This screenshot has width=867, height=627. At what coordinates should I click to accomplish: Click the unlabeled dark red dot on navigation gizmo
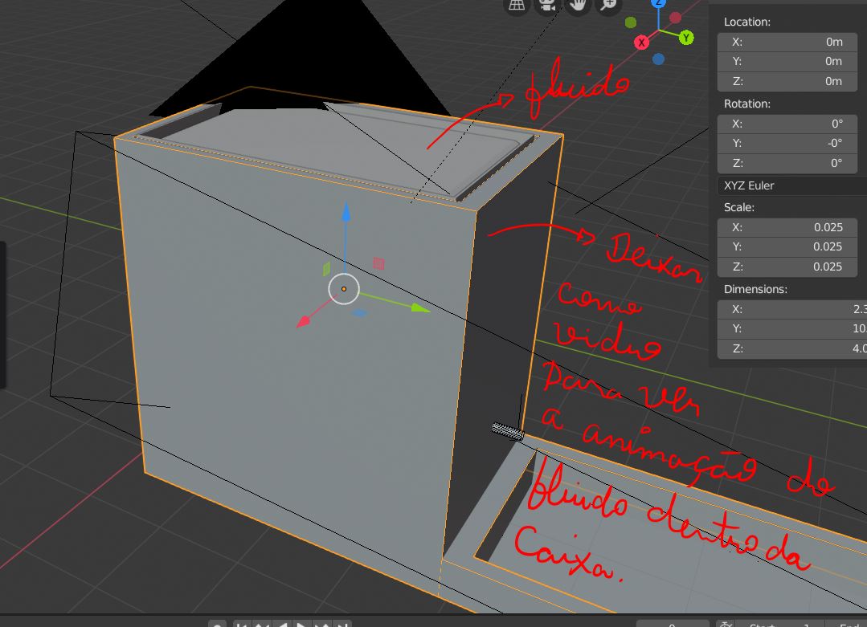675,18
